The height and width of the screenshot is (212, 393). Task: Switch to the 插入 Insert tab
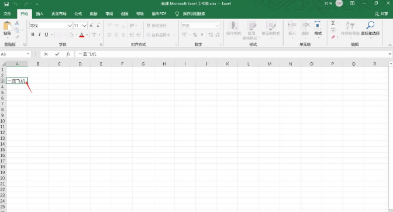[x=40, y=14]
